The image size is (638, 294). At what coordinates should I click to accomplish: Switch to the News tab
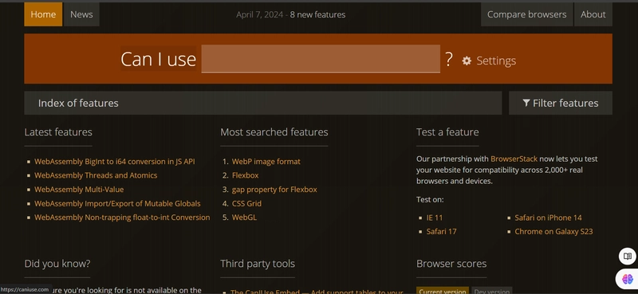point(81,14)
